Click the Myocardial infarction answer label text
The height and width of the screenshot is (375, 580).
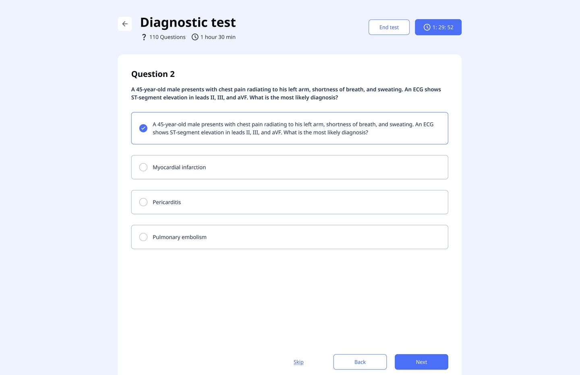[179, 167]
